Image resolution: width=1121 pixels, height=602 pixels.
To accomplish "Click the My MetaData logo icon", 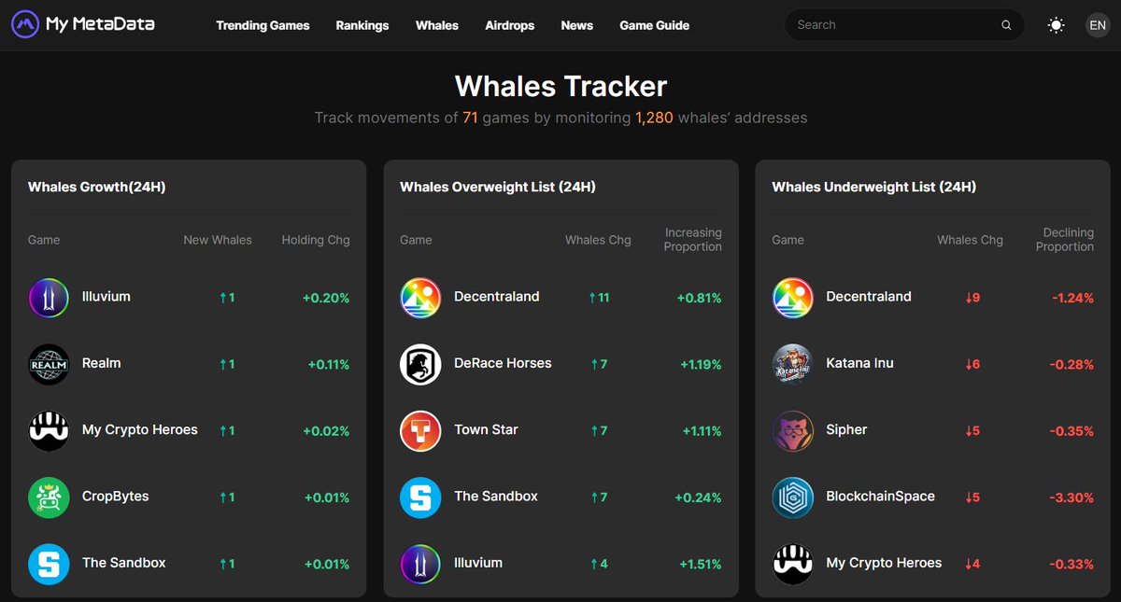I will [x=25, y=25].
